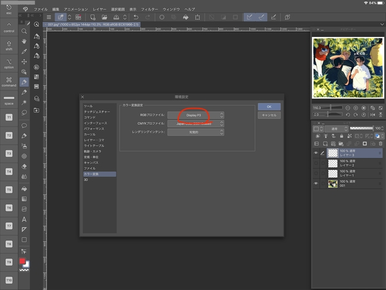
Task: Select インターフェース in settings list
Action: point(96,123)
